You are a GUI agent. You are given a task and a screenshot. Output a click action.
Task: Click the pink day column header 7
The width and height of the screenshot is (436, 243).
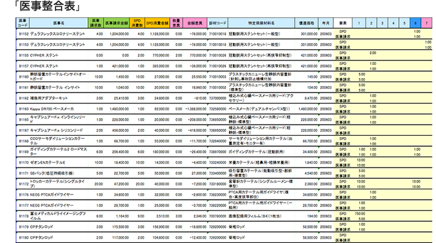[427, 23]
